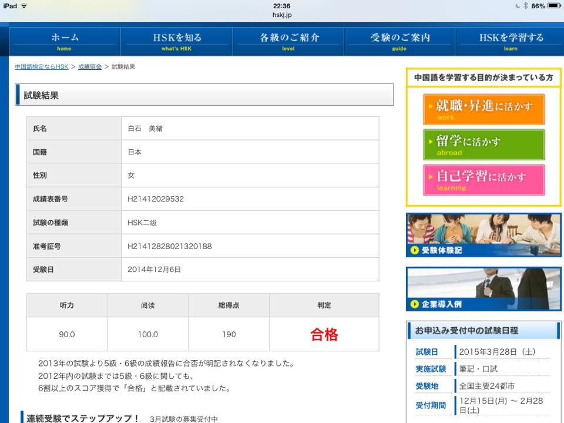
Task: Select the schedule date 2015年3月28日(土)
Action: coord(497,352)
